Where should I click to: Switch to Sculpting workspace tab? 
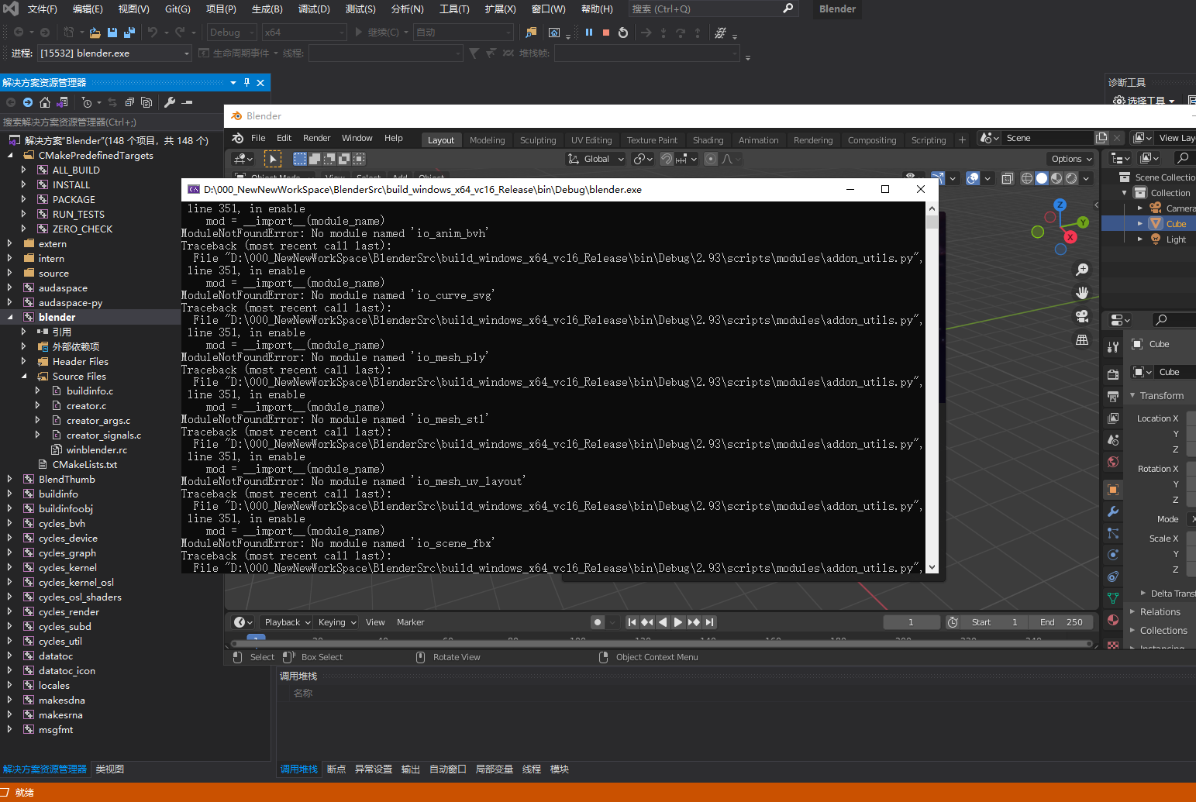[538, 140]
